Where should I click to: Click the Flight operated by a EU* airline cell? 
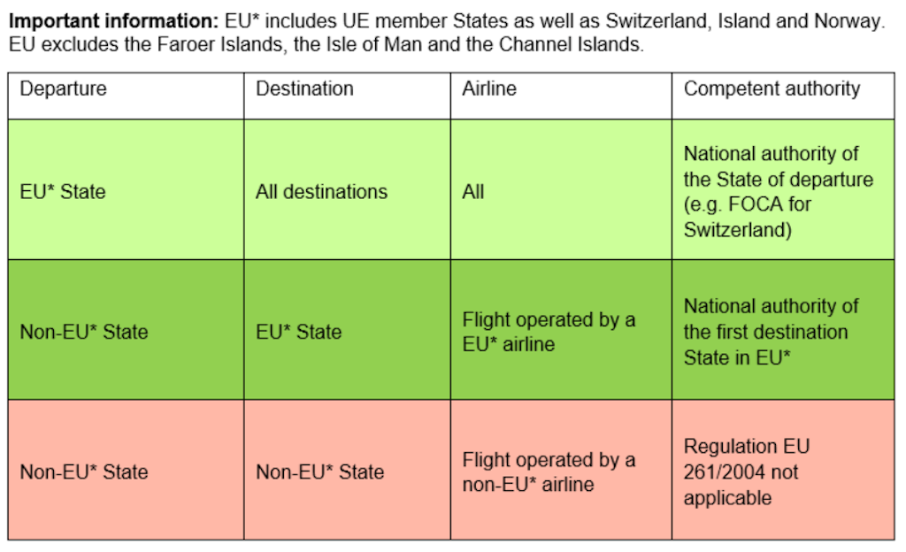pyautogui.click(x=549, y=332)
